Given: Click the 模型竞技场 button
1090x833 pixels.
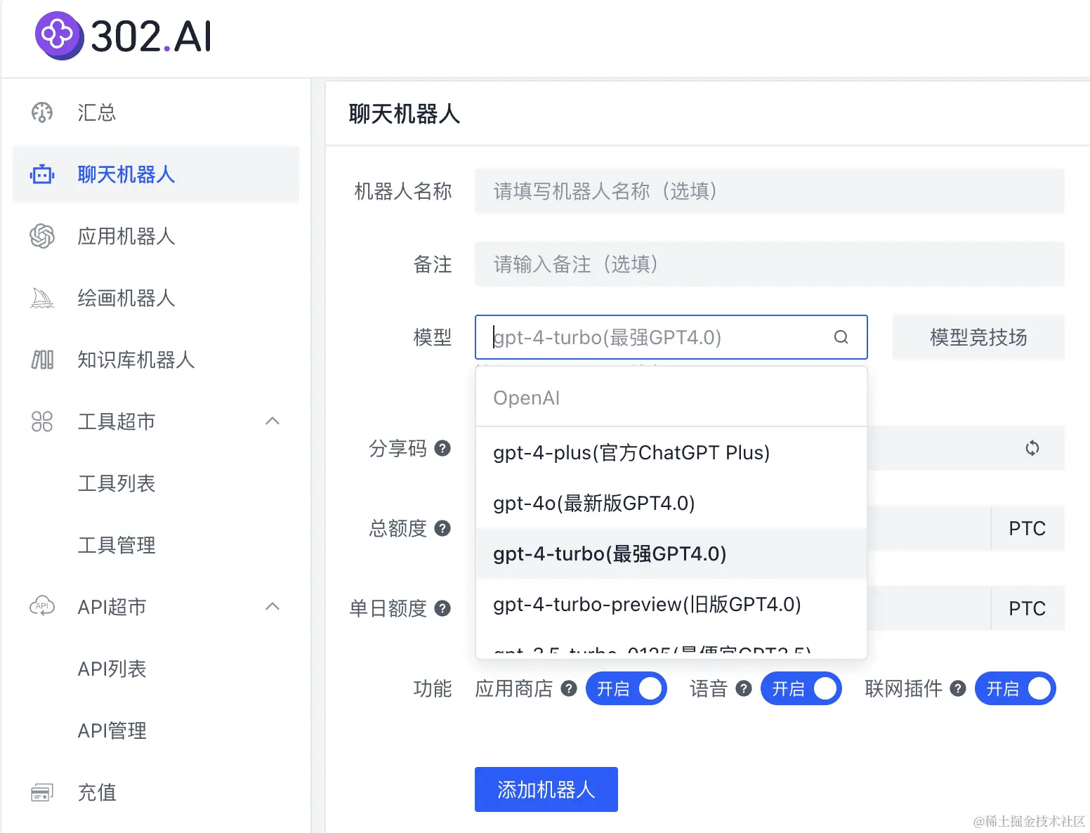Looking at the screenshot, I should point(978,337).
